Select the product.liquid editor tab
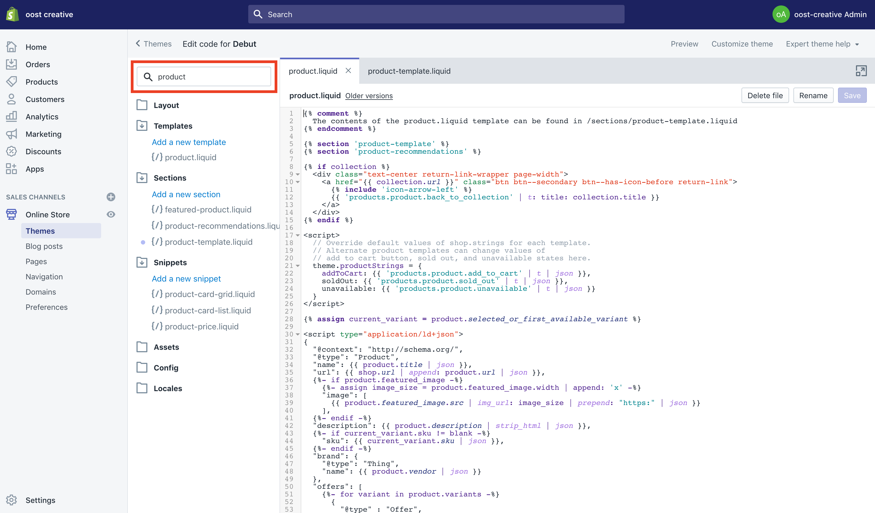The width and height of the screenshot is (875, 513). (x=313, y=71)
